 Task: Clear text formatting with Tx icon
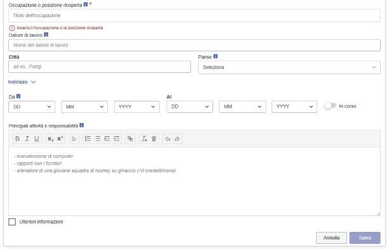(144, 139)
